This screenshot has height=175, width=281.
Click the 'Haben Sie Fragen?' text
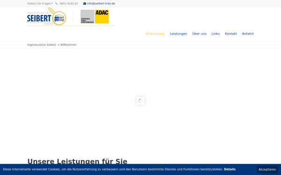[40, 4]
